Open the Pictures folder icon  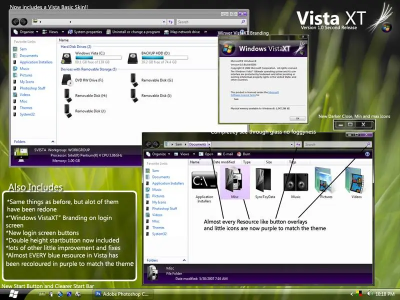tap(323, 179)
